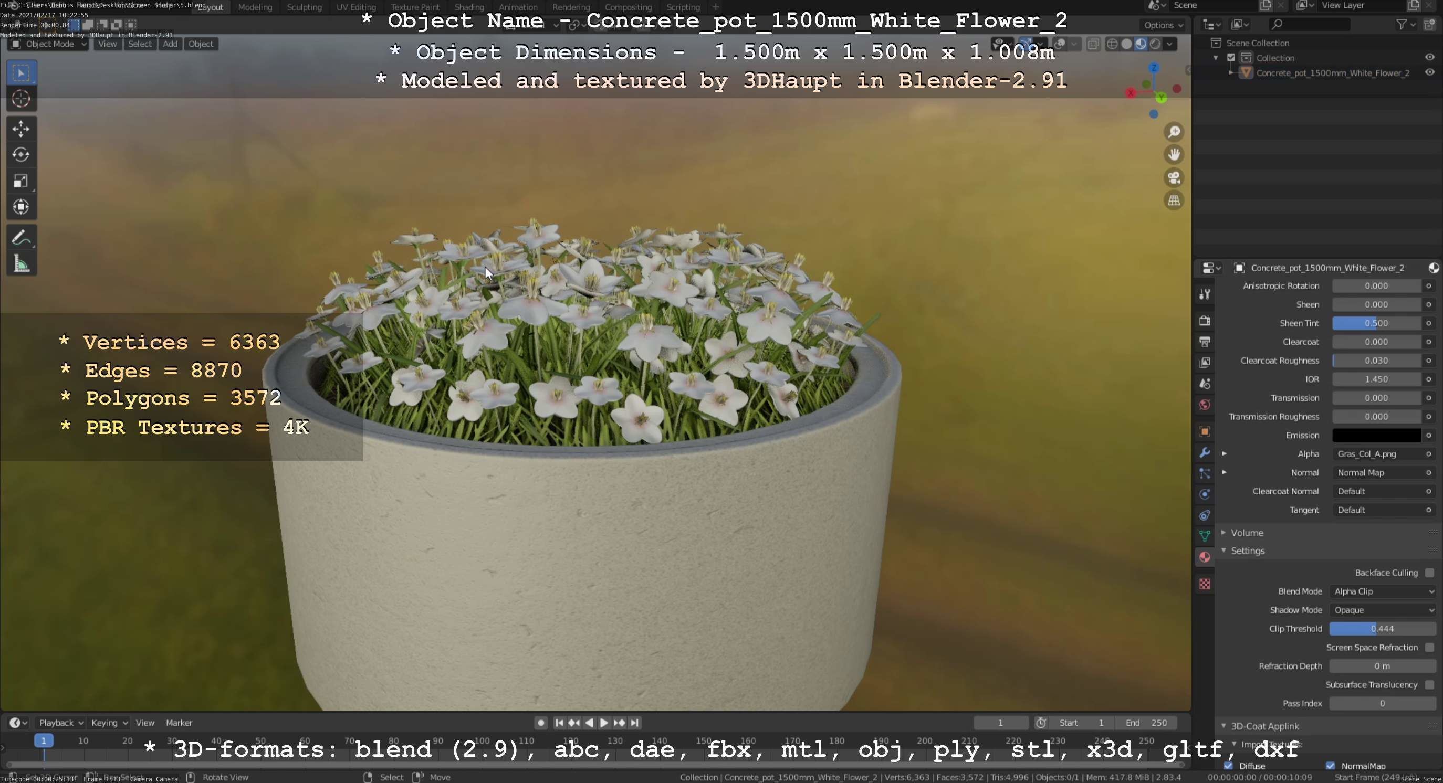This screenshot has width=1443, height=783.
Task: Hide Collection with its eye icon
Action: pyautogui.click(x=1429, y=58)
